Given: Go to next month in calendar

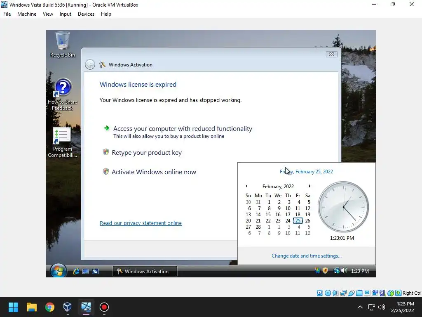Looking at the screenshot, I should (x=309, y=186).
